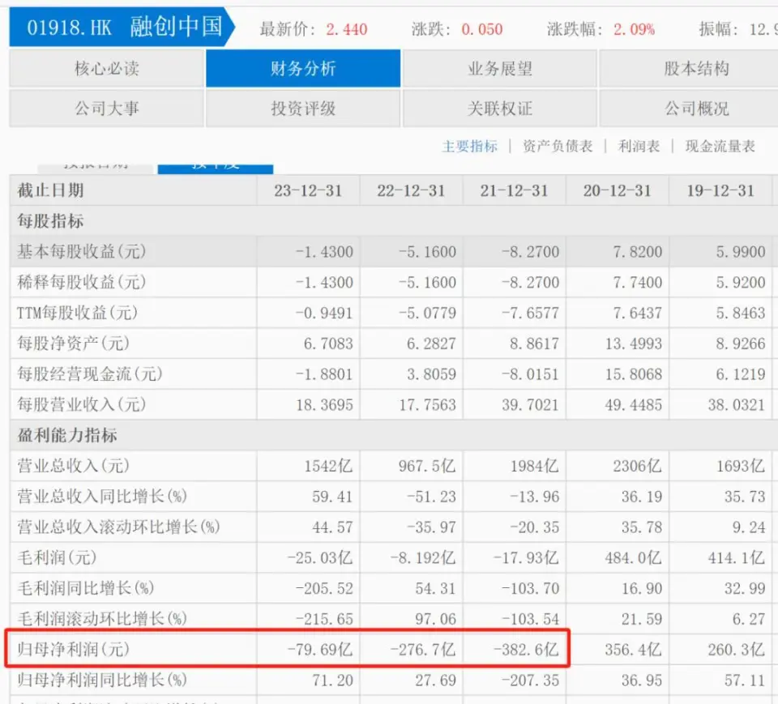This screenshot has width=778, height=704.
Task: Select the 财务分析 tab
Action: pos(302,69)
